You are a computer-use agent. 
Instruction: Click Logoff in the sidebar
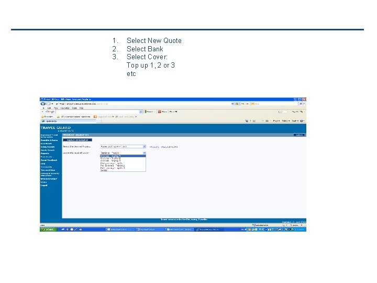point(44,186)
